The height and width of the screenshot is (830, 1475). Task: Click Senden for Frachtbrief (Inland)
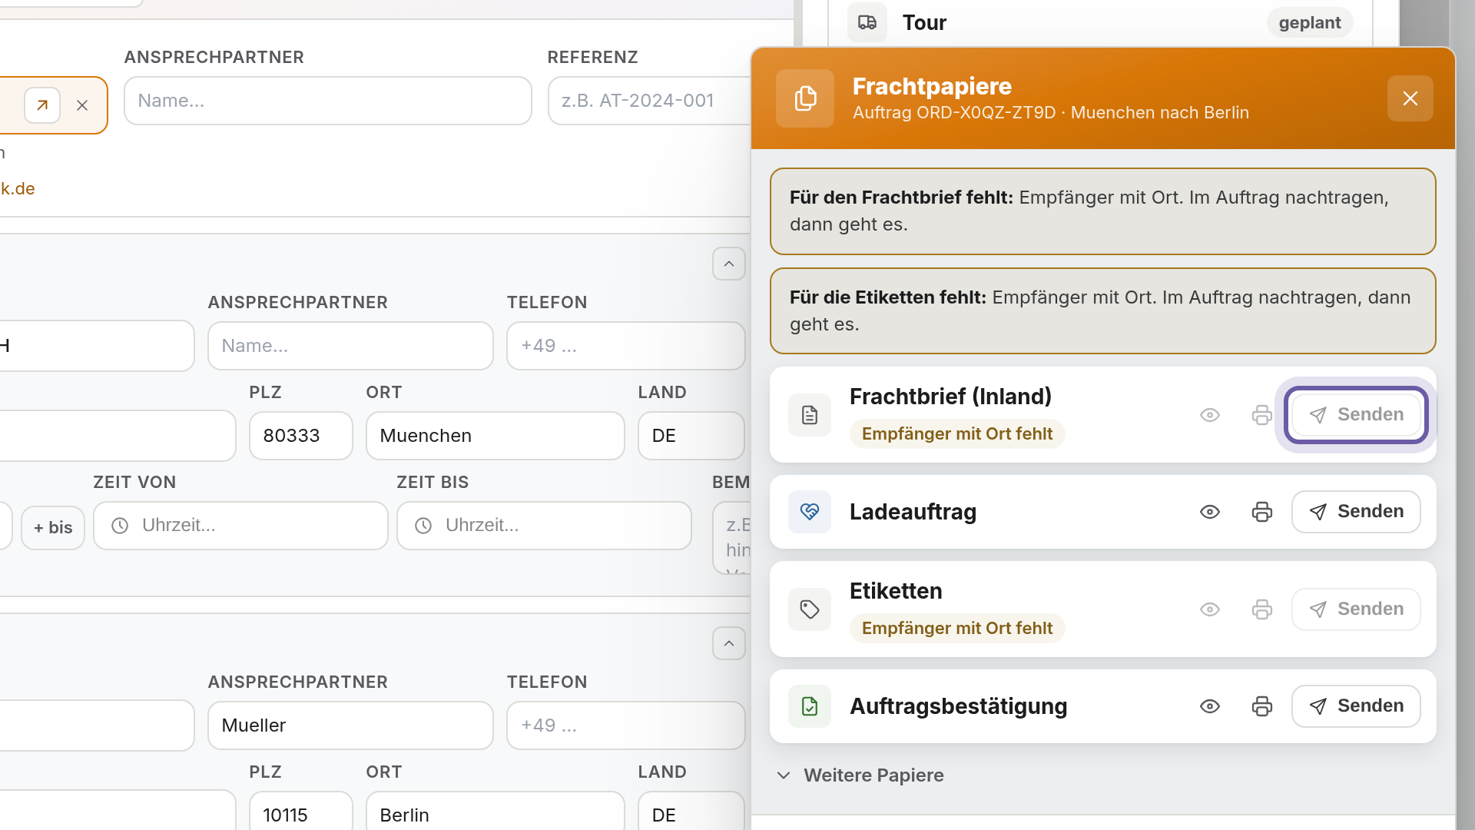[x=1356, y=415]
